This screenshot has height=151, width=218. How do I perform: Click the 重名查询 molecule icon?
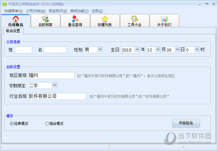(x=75, y=19)
